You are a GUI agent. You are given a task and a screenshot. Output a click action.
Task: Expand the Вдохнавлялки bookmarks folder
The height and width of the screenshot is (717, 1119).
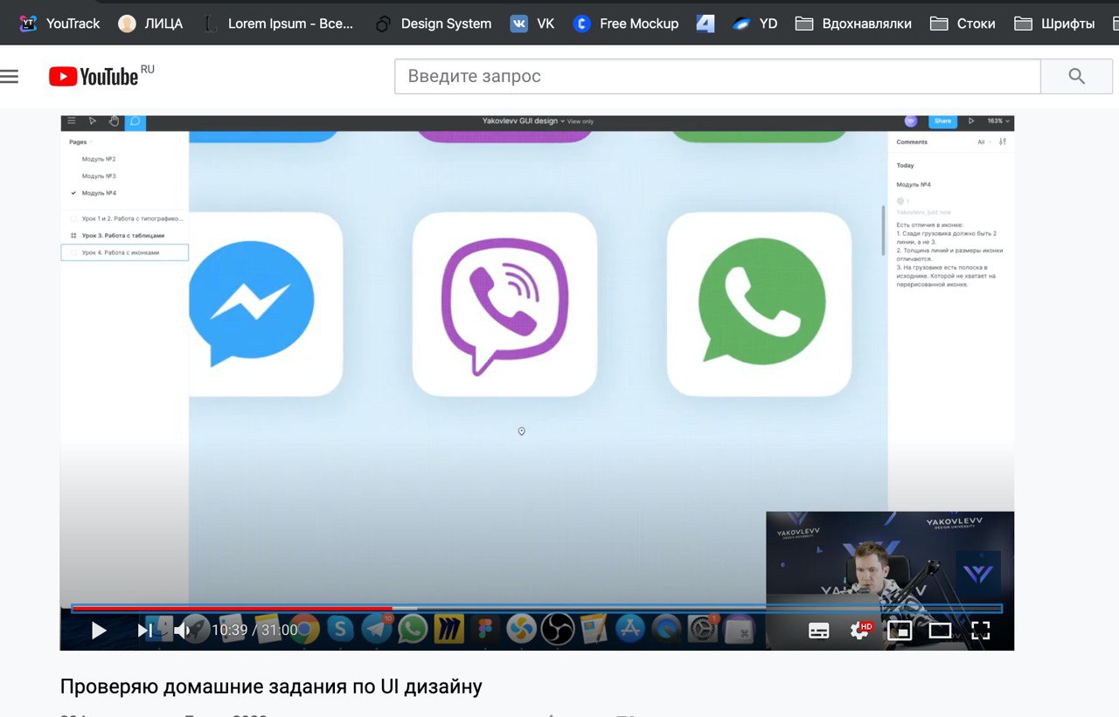point(853,24)
